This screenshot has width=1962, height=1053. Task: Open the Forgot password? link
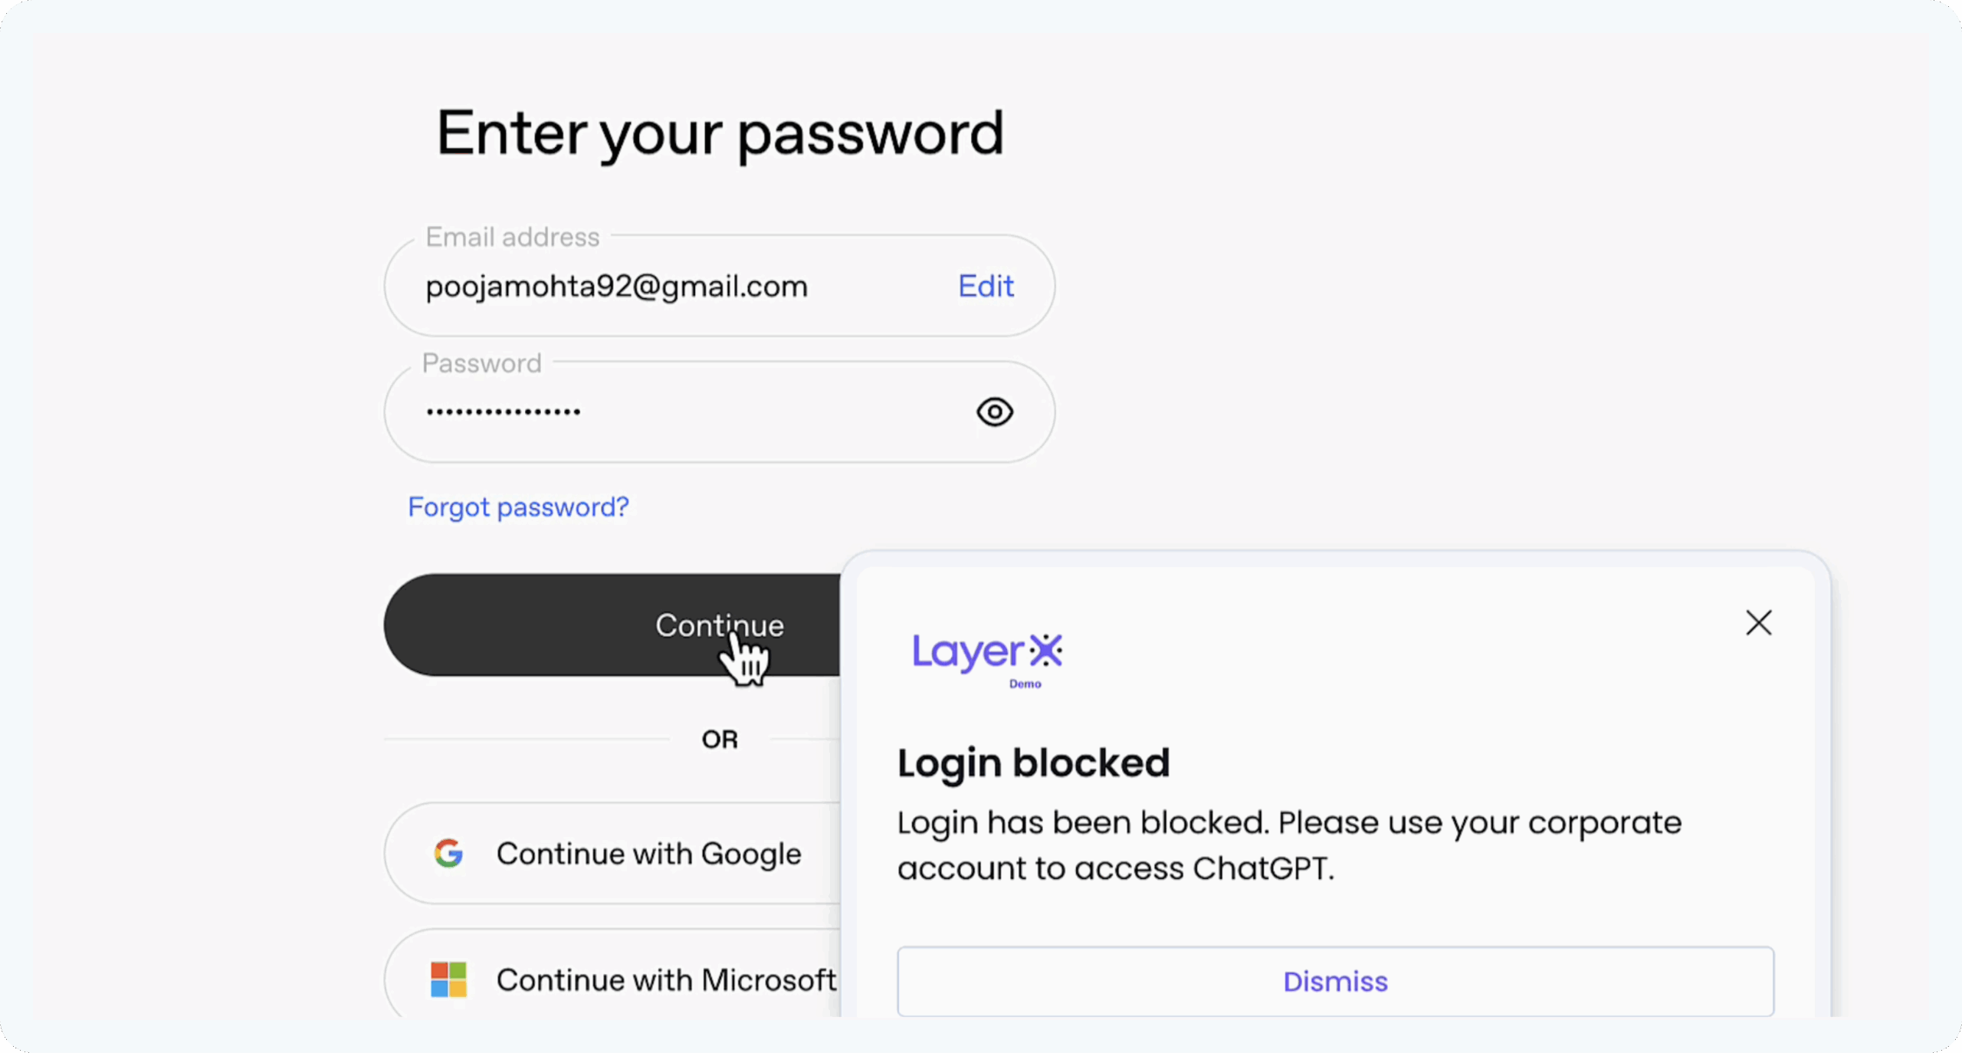(x=518, y=507)
